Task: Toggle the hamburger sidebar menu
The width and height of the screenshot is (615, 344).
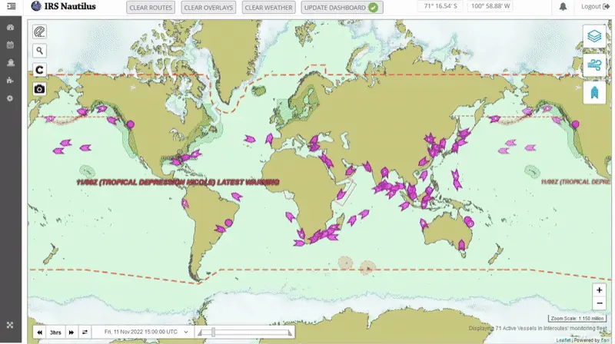Action: (11, 7)
